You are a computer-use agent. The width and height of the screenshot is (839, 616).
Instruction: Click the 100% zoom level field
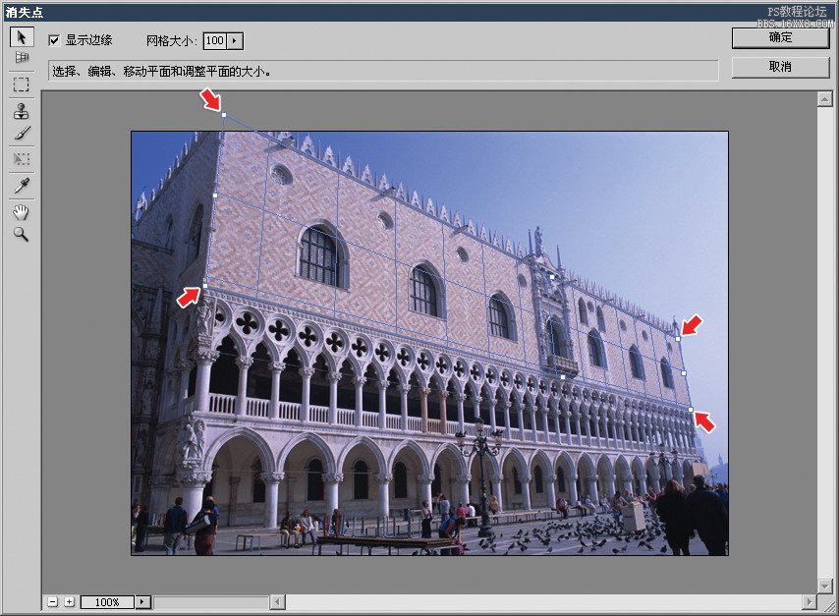(x=107, y=602)
